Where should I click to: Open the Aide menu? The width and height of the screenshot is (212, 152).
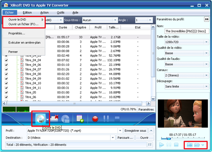click(75, 13)
